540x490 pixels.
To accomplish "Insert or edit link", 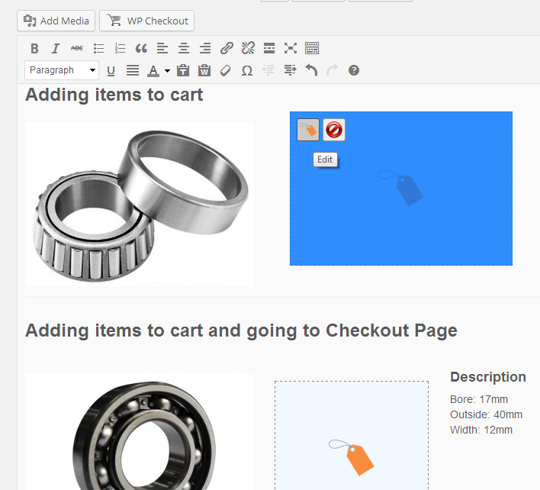I will coord(227,48).
